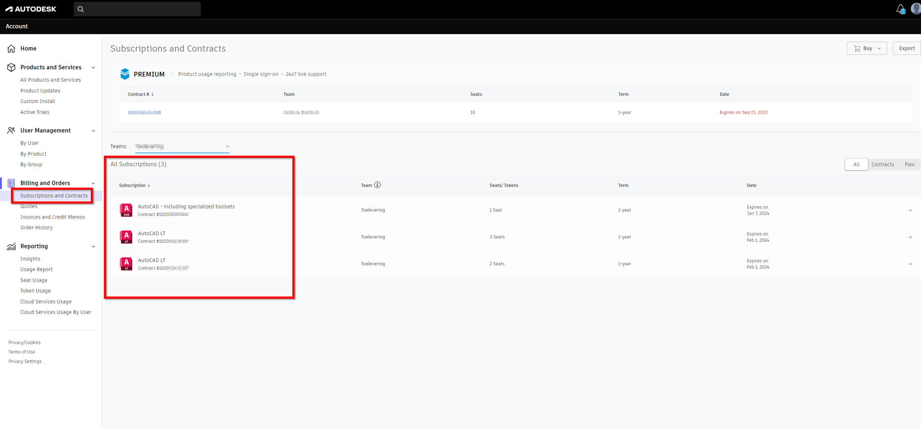Open the Teams dropdown
The height and width of the screenshot is (429, 921).
[182, 146]
